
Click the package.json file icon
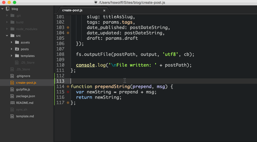click(12, 96)
